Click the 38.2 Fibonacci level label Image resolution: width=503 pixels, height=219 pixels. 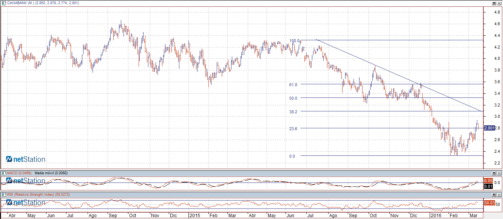click(x=293, y=112)
